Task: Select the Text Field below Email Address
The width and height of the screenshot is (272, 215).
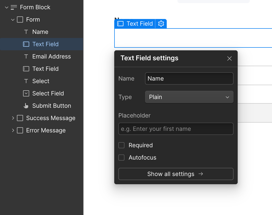Action: point(42,69)
